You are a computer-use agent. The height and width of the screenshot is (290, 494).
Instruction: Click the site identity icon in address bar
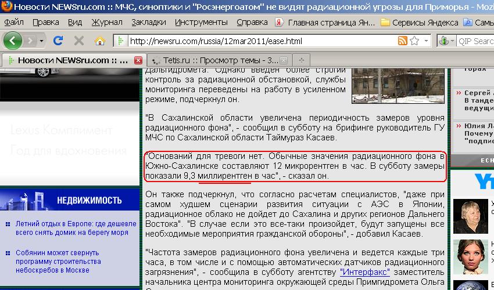(120, 41)
